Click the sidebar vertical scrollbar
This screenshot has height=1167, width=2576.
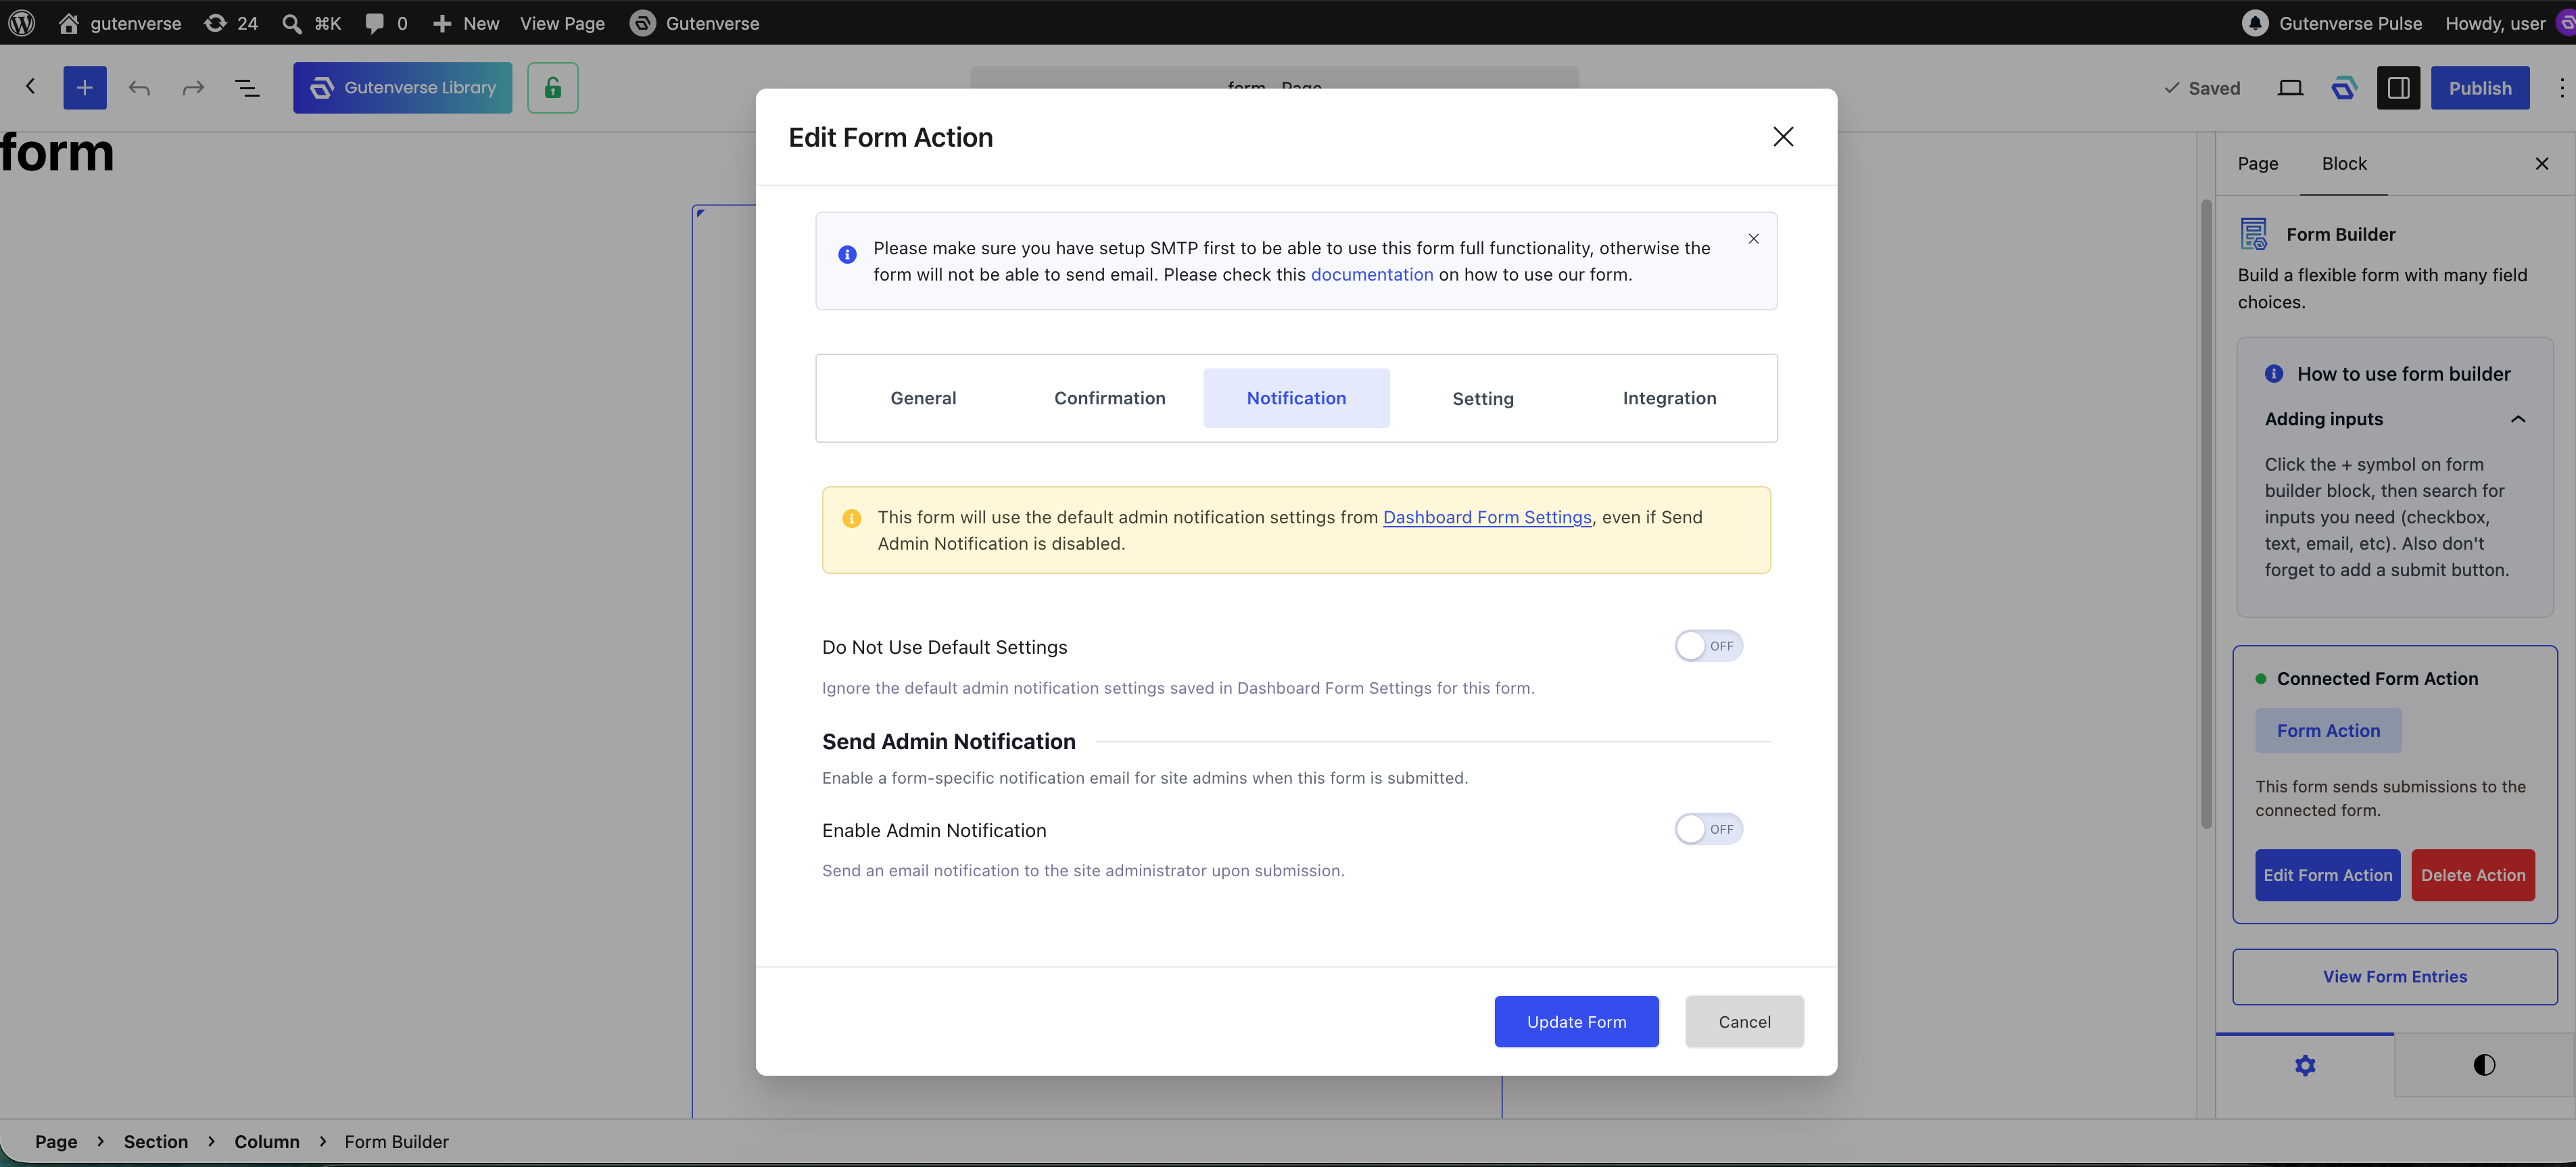point(2206,515)
